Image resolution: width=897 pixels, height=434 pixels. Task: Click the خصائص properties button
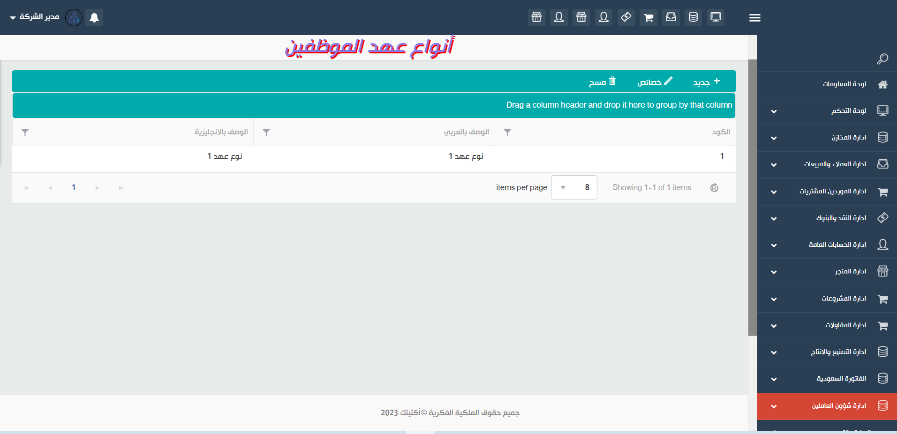coord(655,82)
